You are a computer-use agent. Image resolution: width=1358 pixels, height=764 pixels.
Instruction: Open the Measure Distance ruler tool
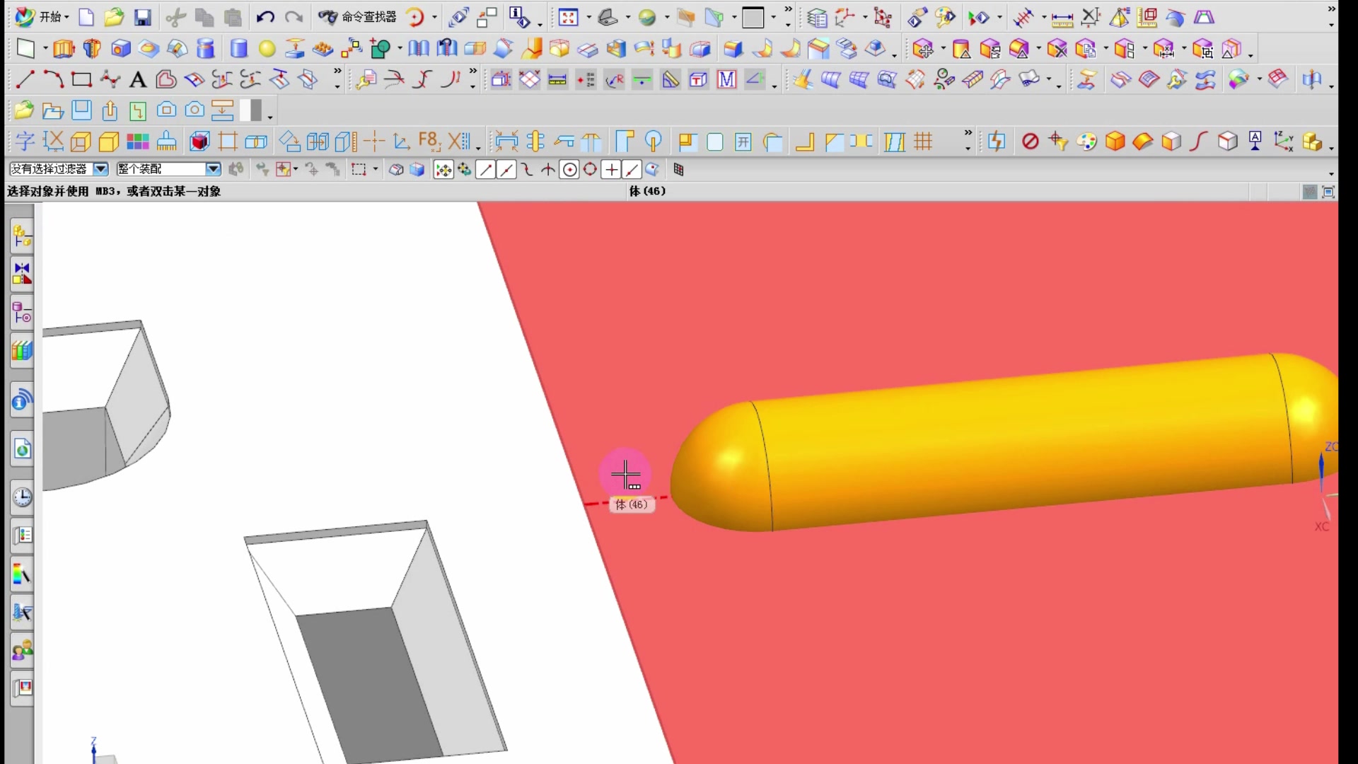coord(1062,18)
